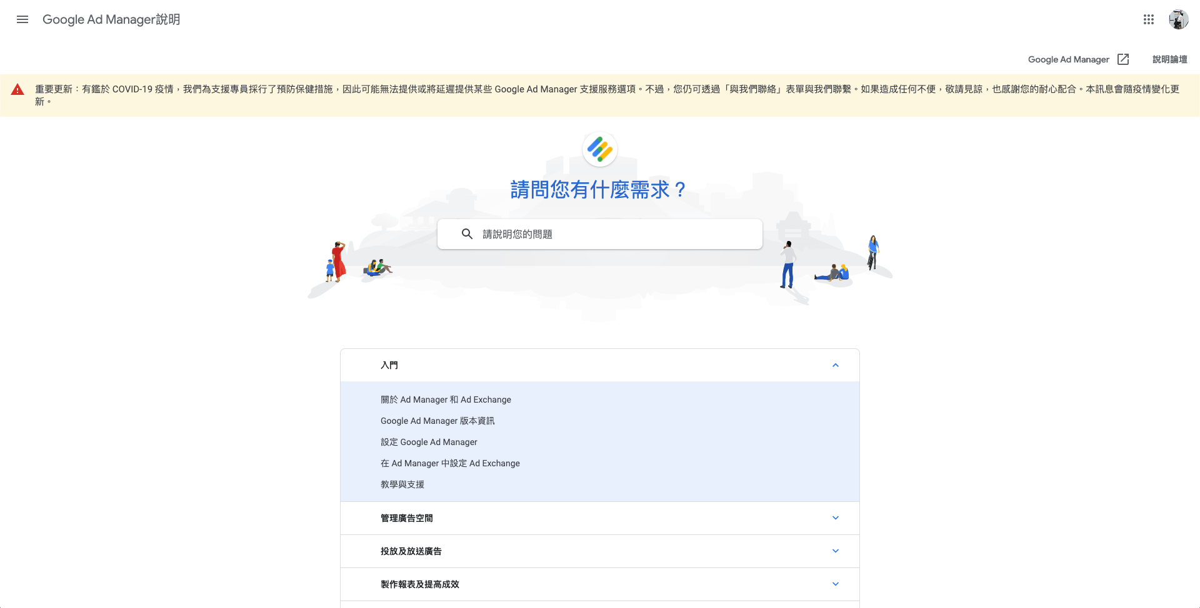Expand the 投放及放送廣告 section
Viewport: 1200px width, 608px height.
(600, 551)
